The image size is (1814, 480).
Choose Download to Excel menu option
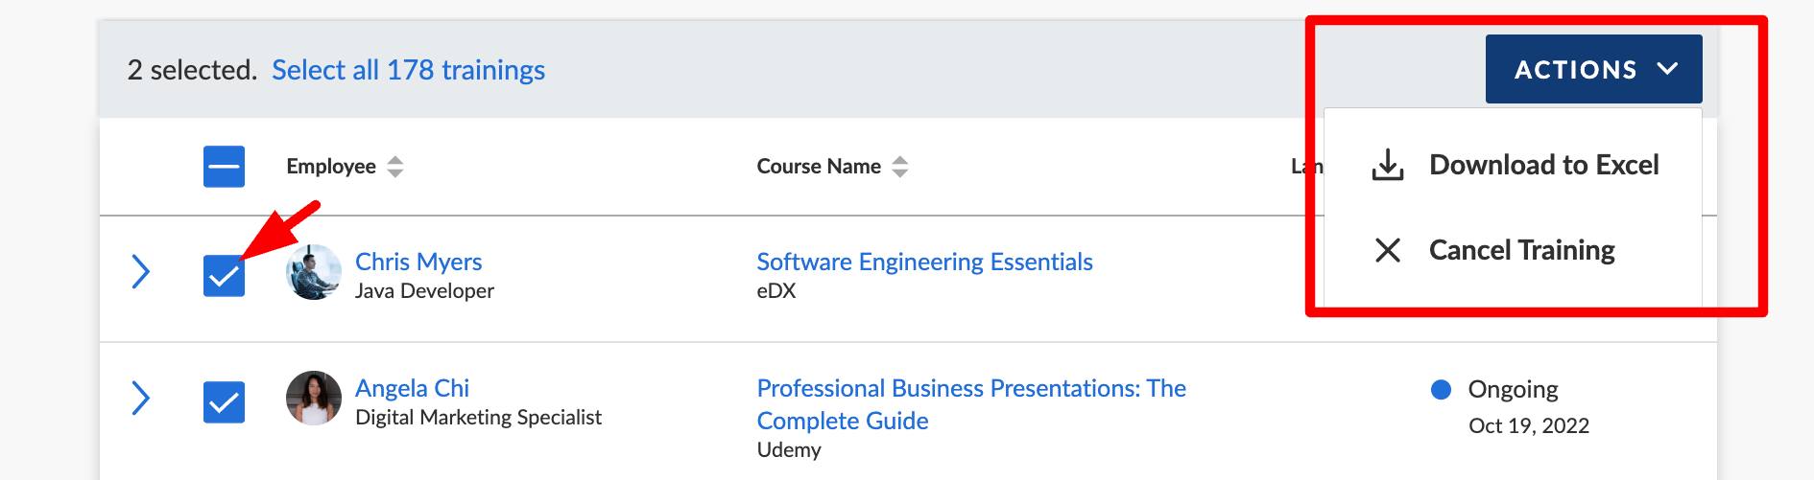point(1543,165)
